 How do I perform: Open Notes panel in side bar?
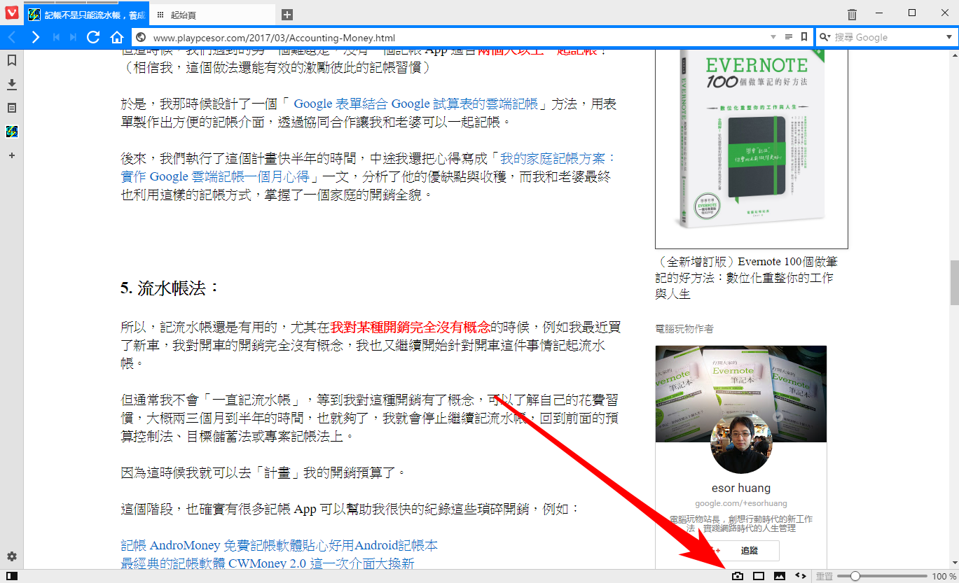pos(12,108)
